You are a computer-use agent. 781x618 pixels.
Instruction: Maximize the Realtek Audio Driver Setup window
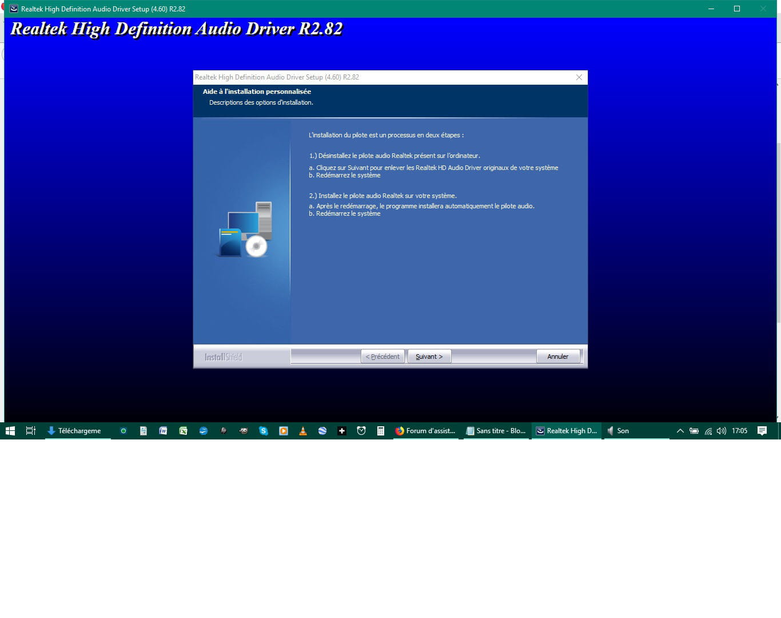[x=737, y=9]
